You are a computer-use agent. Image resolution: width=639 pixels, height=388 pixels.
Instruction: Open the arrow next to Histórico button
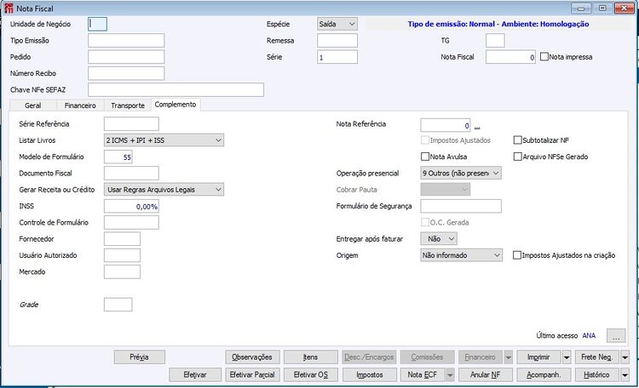coord(625,374)
